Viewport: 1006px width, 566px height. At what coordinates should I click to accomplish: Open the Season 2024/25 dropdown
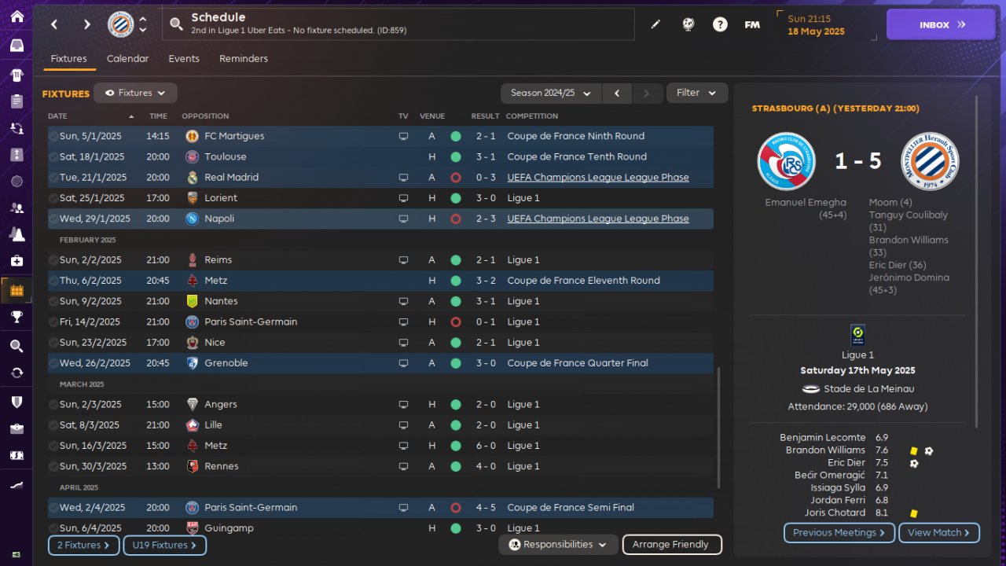point(551,93)
